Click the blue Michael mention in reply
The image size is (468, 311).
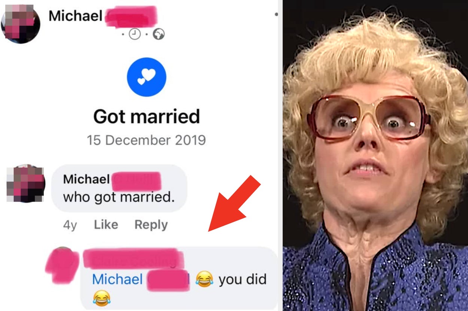pyautogui.click(x=117, y=280)
